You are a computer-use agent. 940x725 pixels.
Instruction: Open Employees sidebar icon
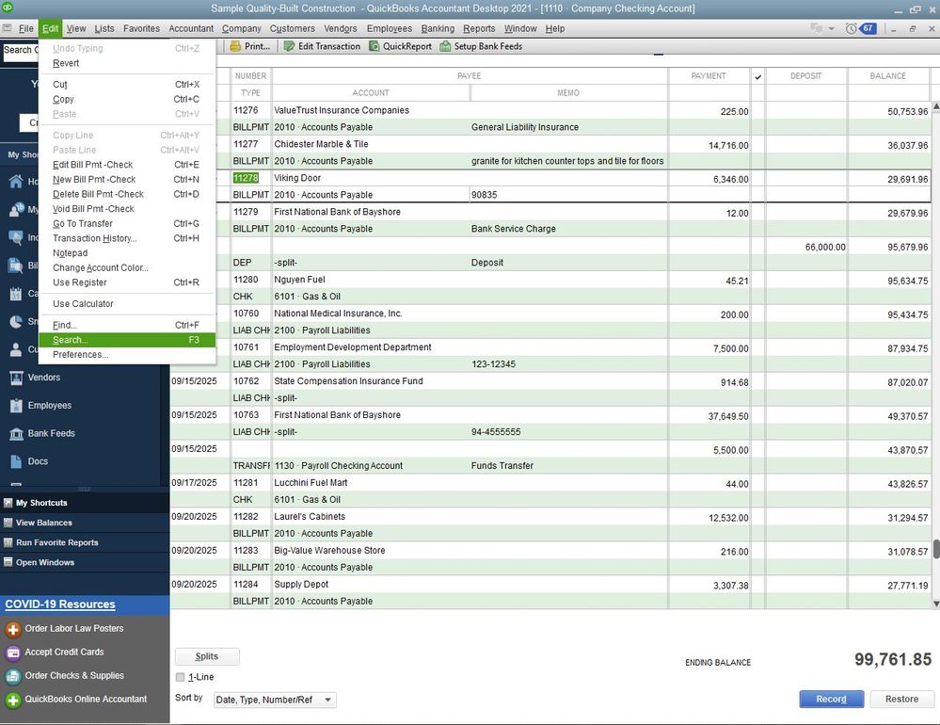click(x=16, y=406)
